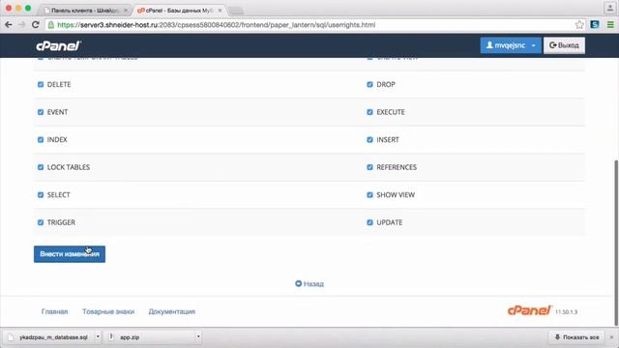This screenshot has width=619, height=348.
Task: Open the Chrome hamburger menu
Action: (610, 24)
